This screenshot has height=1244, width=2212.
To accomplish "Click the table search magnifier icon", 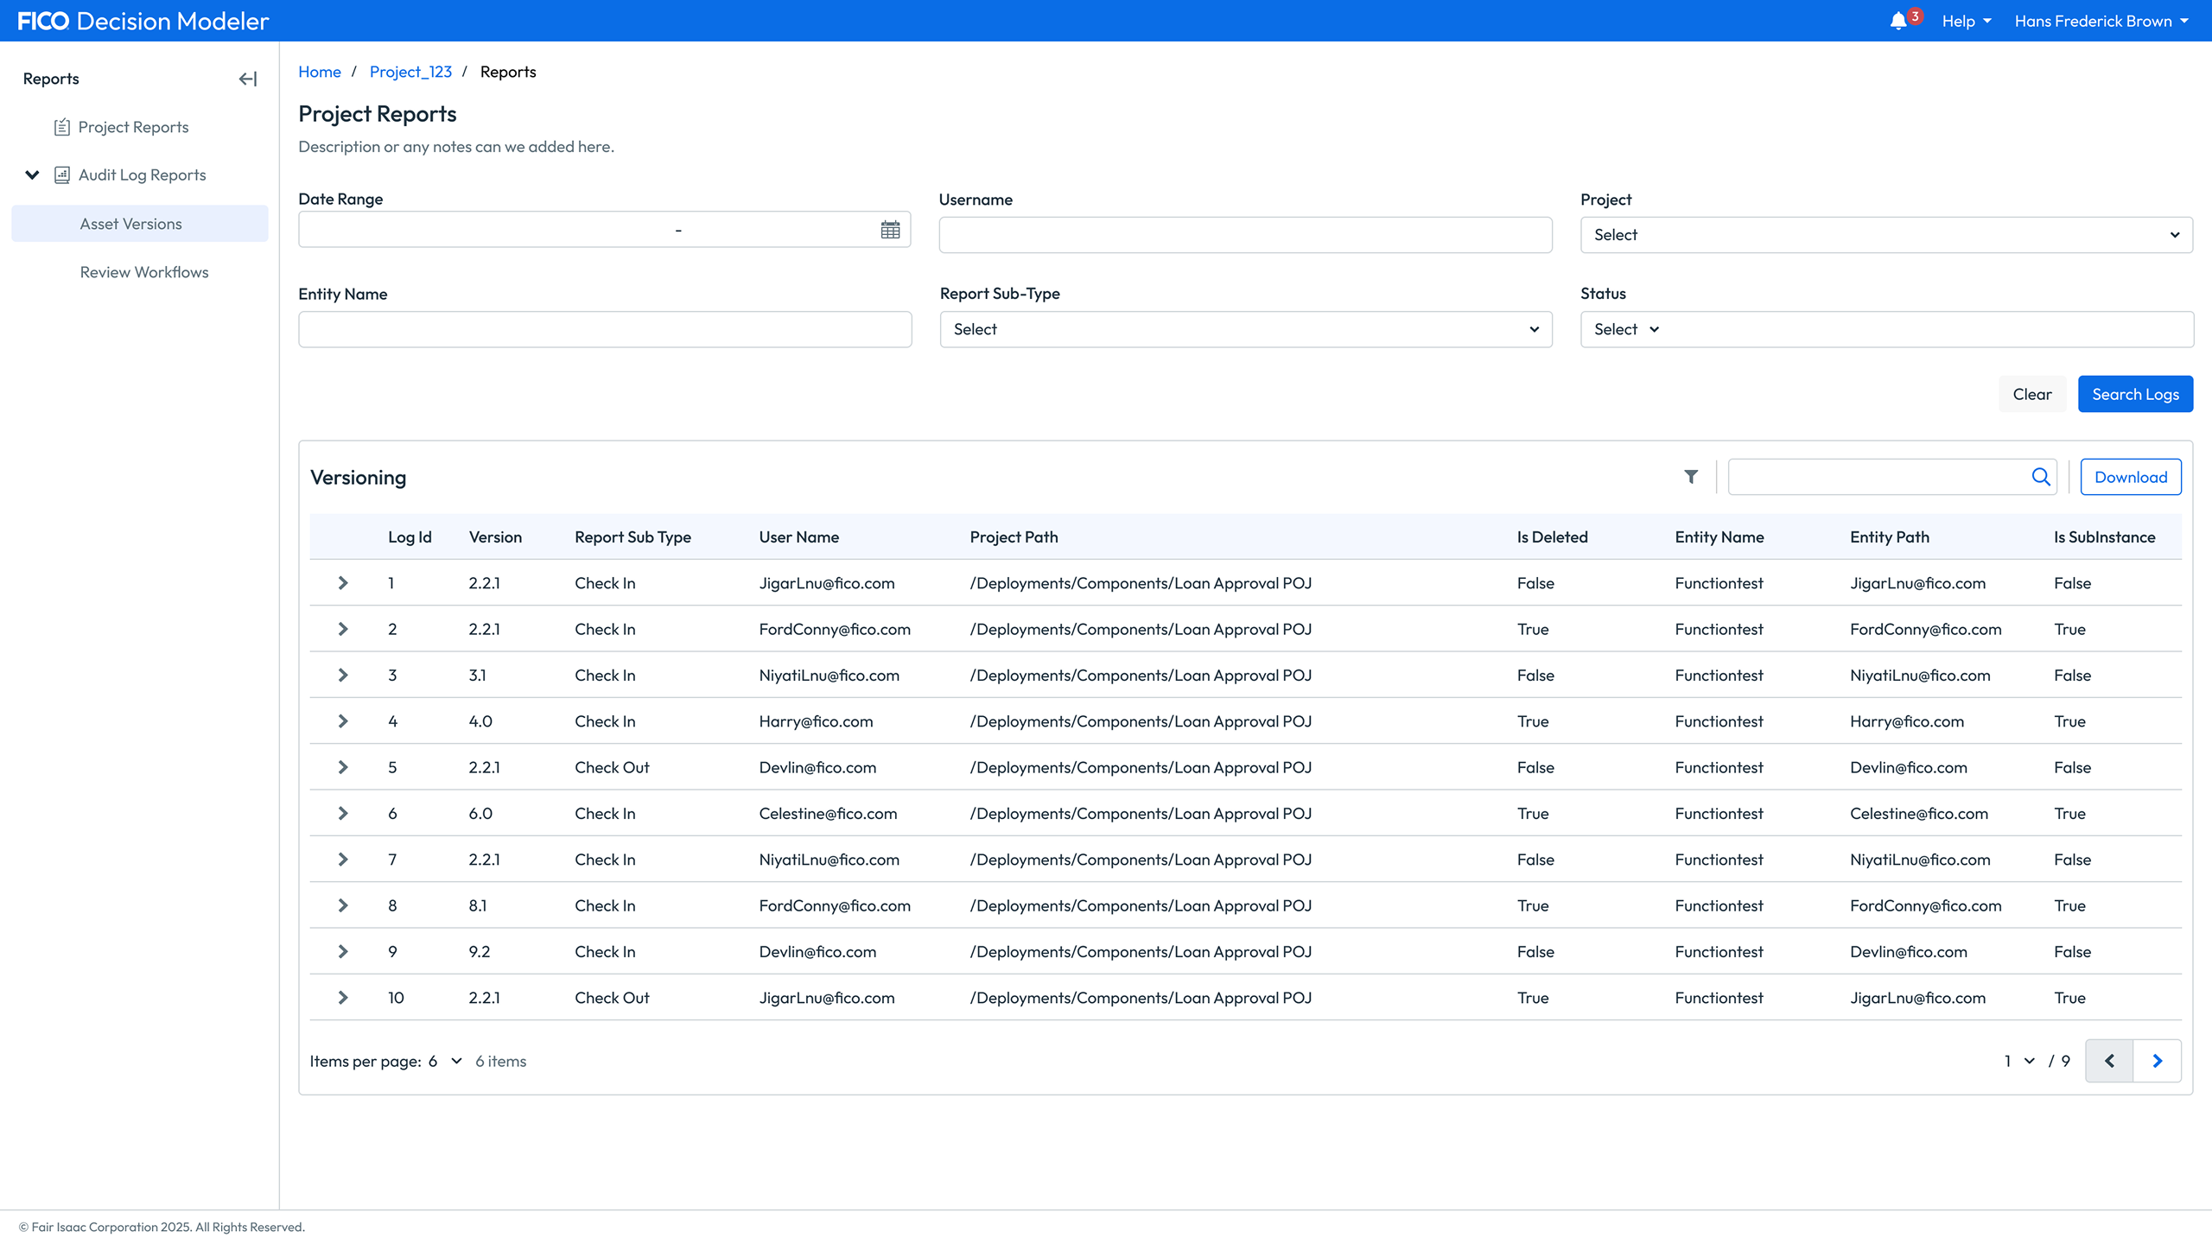I will (2041, 477).
